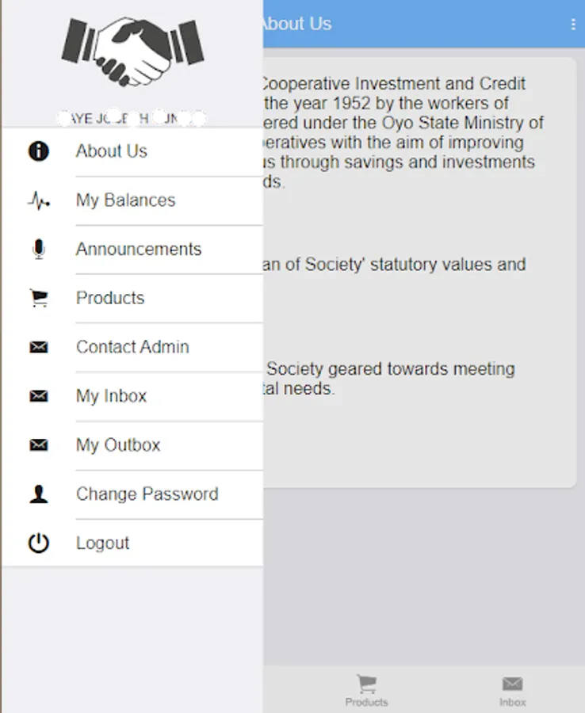The height and width of the screenshot is (713, 585).
Task: Click the My Inbox envelope icon
Action: click(38, 396)
